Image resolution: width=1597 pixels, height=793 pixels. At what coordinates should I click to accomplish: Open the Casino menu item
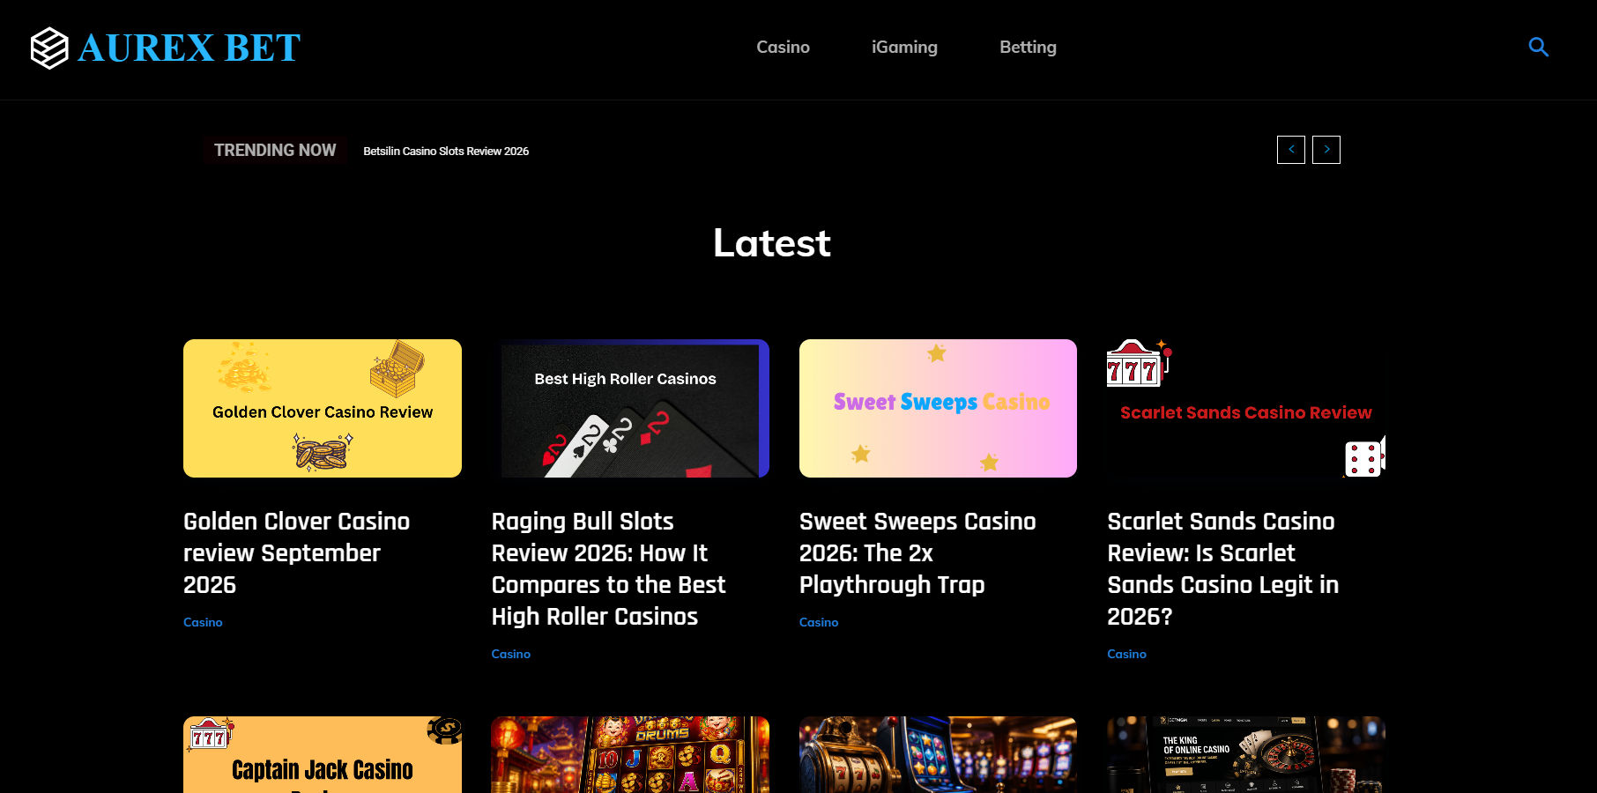coord(783,48)
